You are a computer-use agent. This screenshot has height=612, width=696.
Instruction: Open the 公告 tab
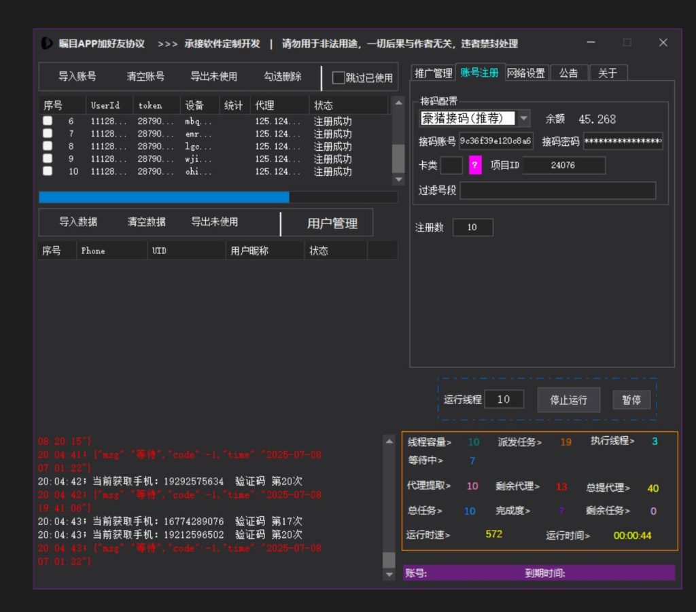[x=569, y=72]
